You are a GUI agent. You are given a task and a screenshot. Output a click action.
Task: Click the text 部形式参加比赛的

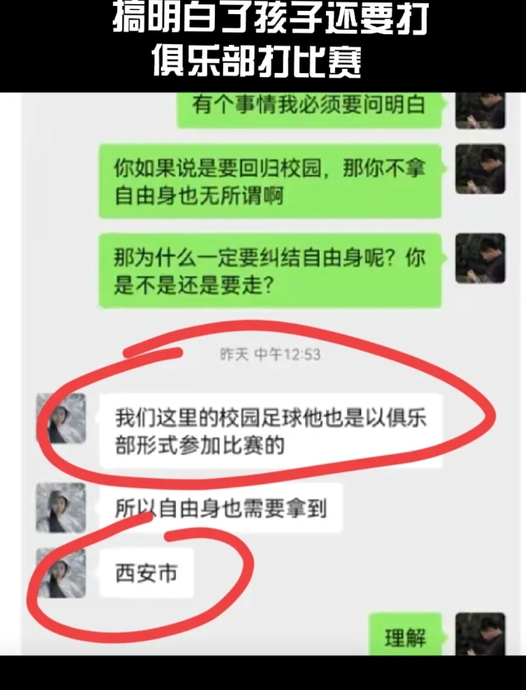pyautogui.click(x=200, y=445)
